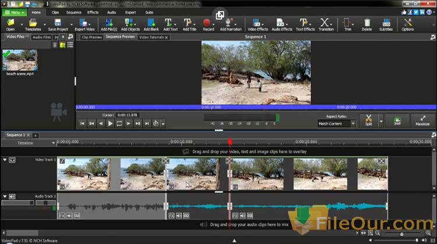The width and height of the screenshot is (437, 244).
Task: Jump to the sequence start
Action: 82,123
